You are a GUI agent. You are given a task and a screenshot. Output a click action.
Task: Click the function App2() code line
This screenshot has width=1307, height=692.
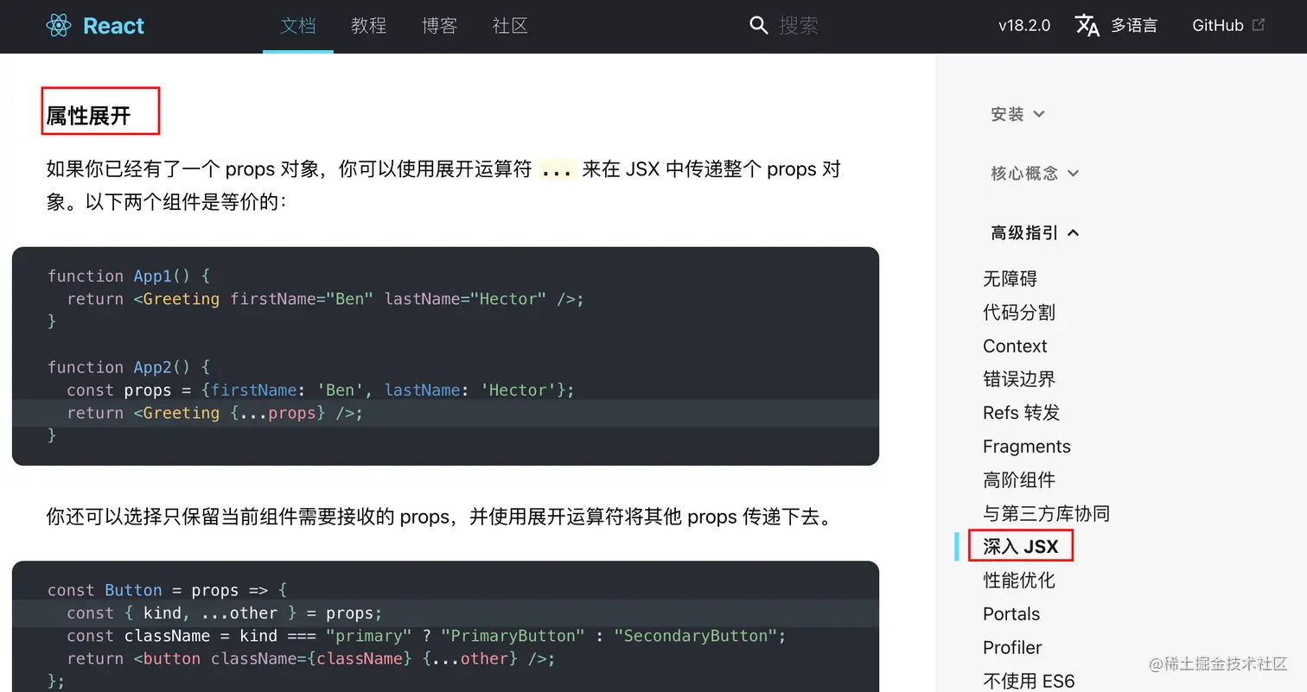129,367
